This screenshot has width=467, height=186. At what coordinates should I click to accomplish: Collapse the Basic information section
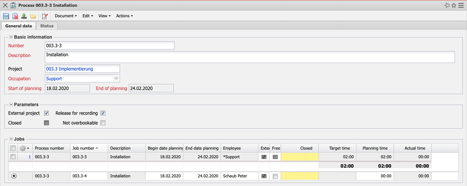click(11, 37)
